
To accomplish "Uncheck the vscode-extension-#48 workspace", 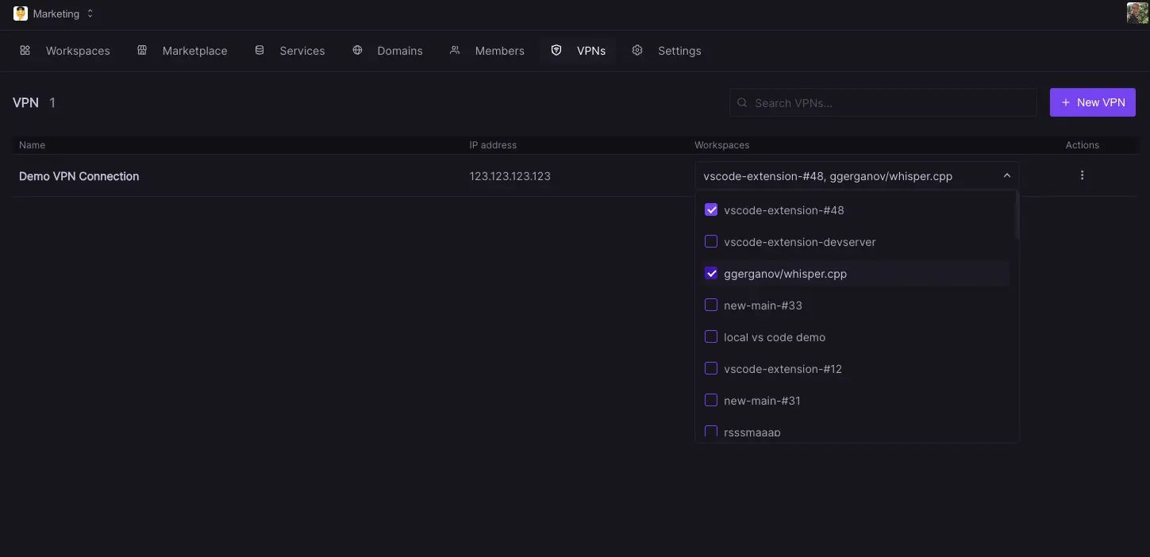I will (x=710, y=209).
